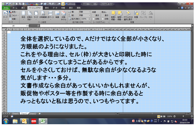Screen dimensions: 196x126
Task: Toggle 見出し 印刷 (Headings Print) checkbox
Action: click(x=103, y=19)
